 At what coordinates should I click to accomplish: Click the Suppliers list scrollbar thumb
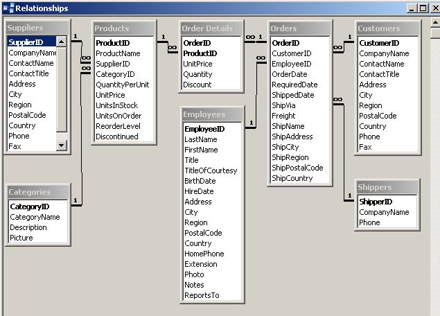(61, 90)
